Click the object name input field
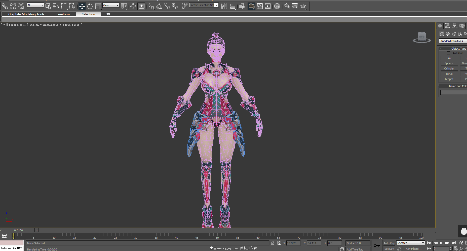Screen dimensions: 467x251 454,93
